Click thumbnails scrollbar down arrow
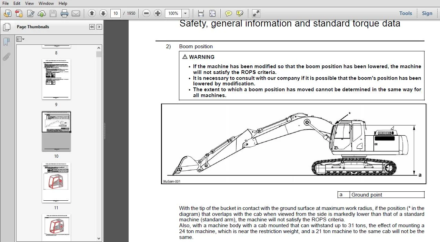440x242 pixels. [x=99, y=238]
